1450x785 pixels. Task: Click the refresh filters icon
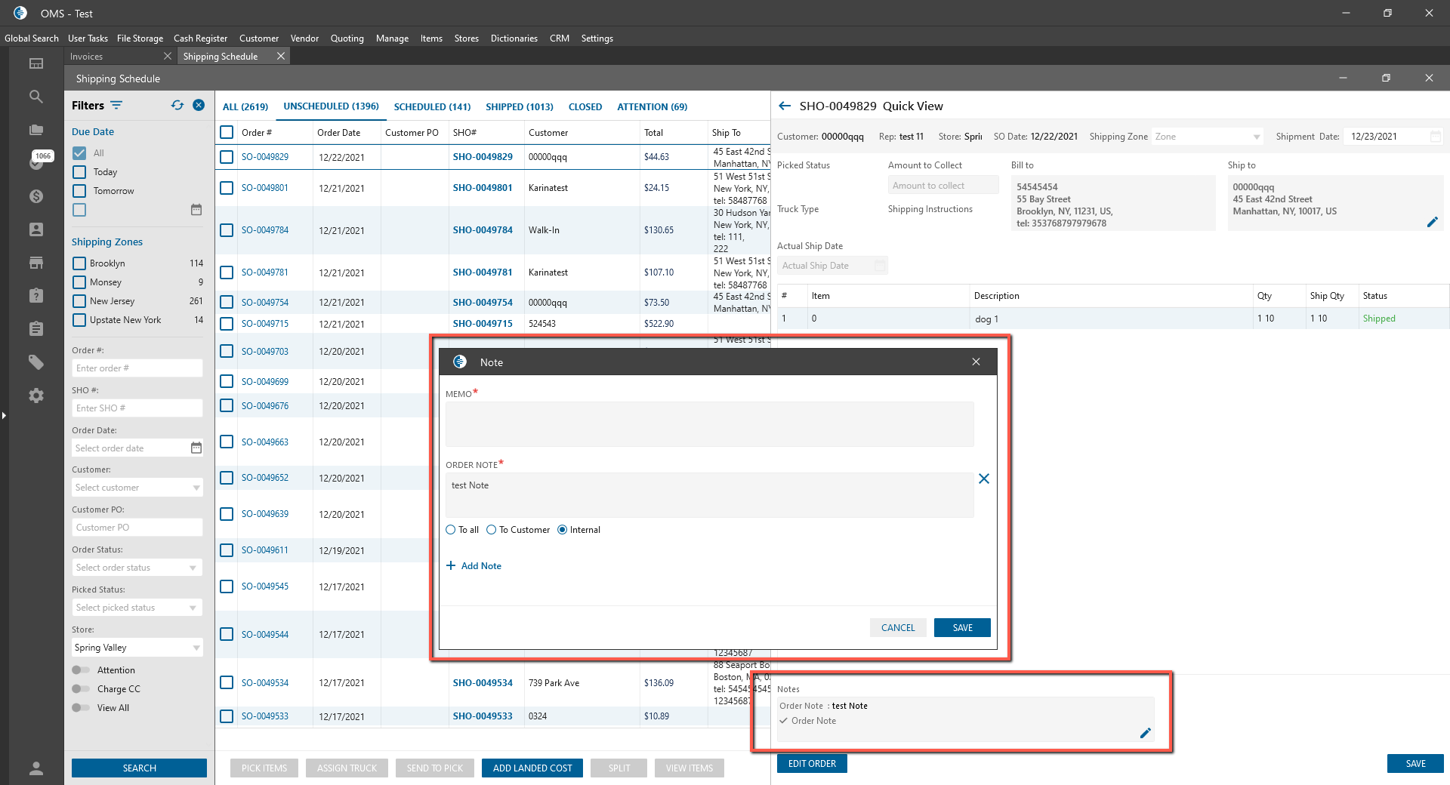coord(177,106)
